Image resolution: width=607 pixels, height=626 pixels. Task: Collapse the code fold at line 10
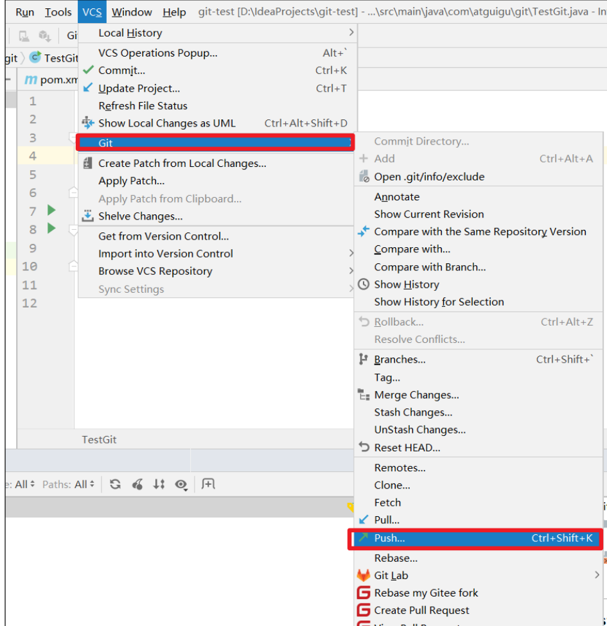73,266
